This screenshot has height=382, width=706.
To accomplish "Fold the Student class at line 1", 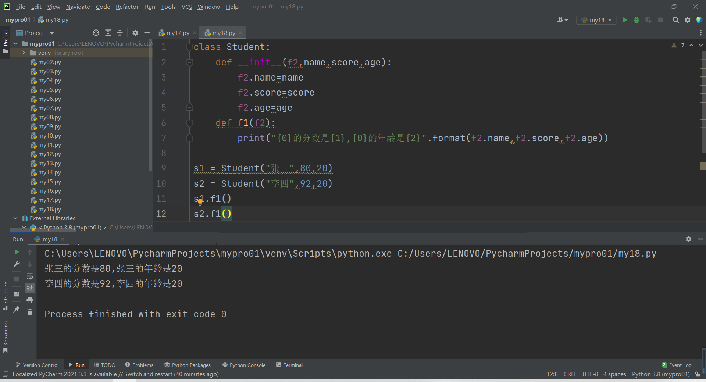I will tap(189, 47).
